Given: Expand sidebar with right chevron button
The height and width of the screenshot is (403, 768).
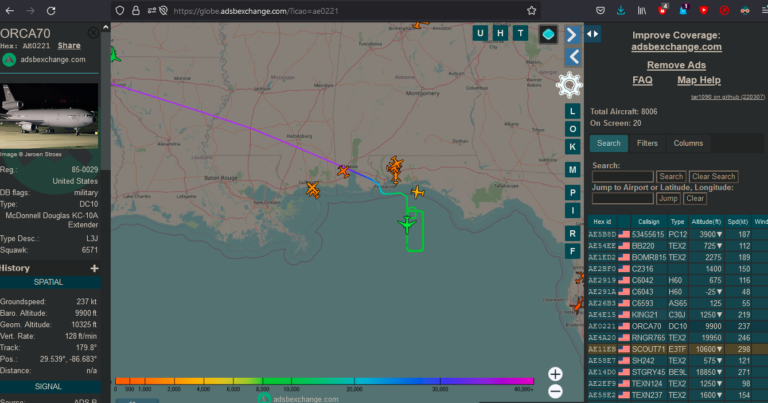Looking at the screenshot, I should [x=572, y=35].
